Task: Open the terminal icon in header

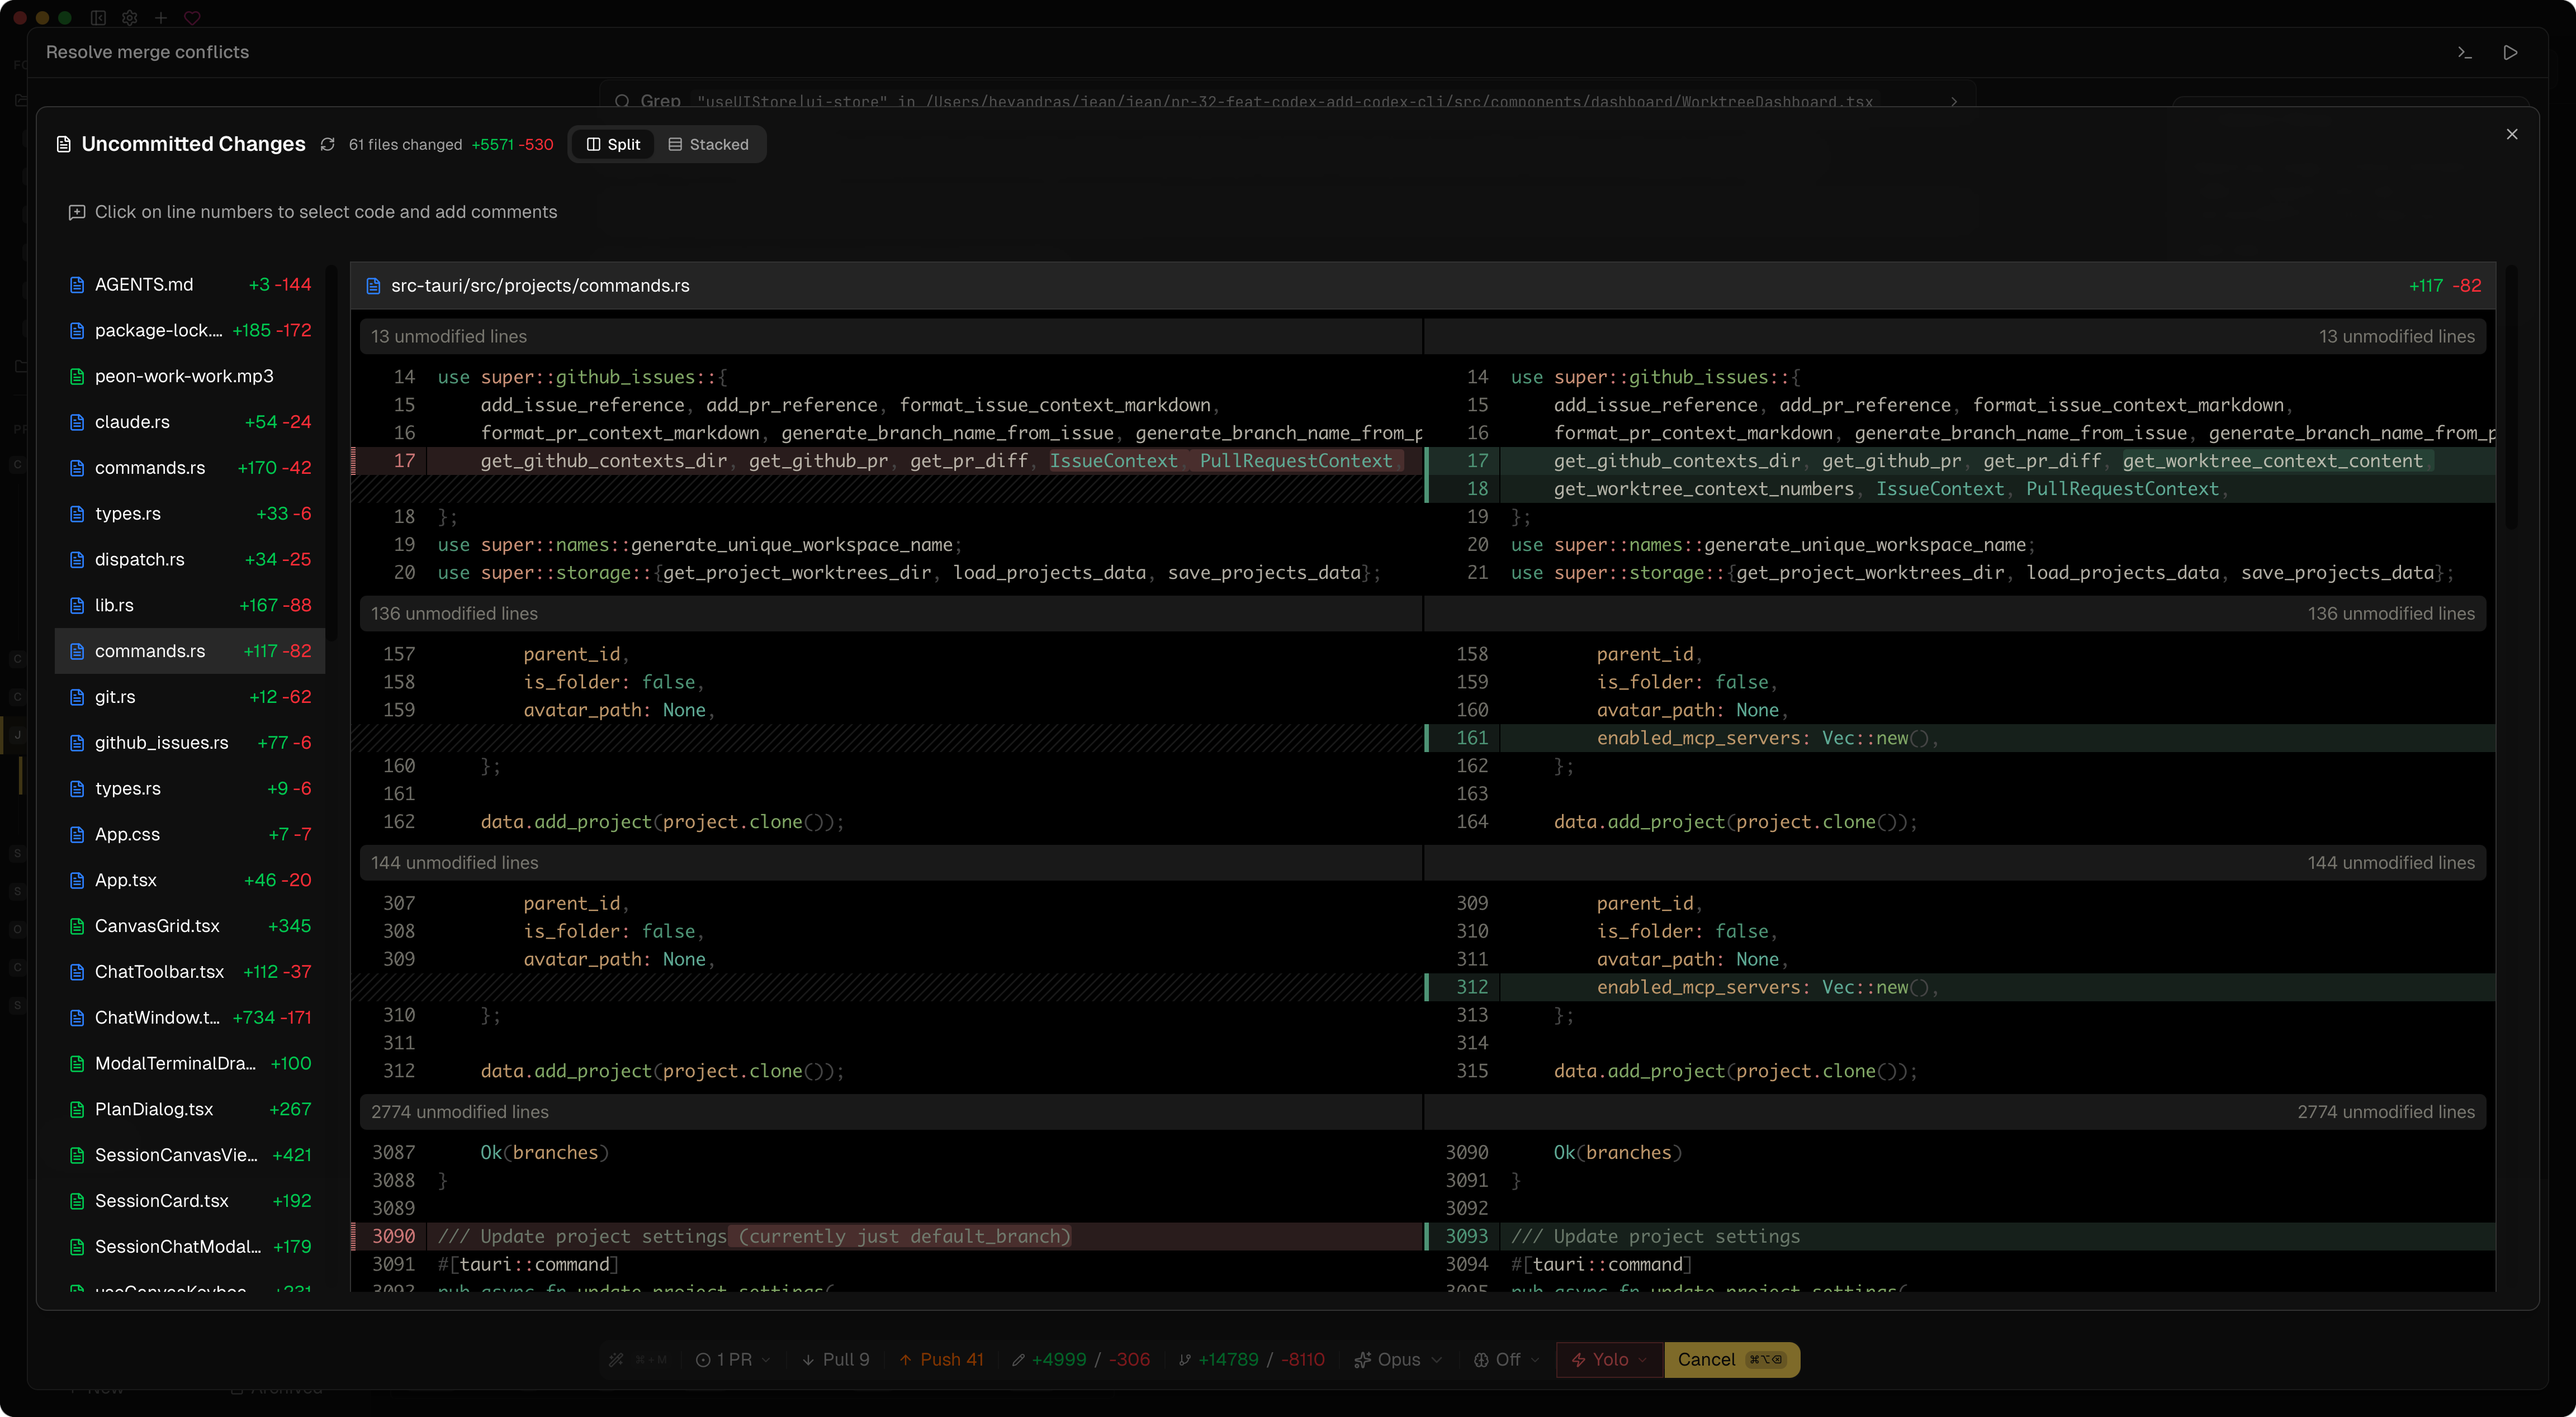Action: (2464, 52)
